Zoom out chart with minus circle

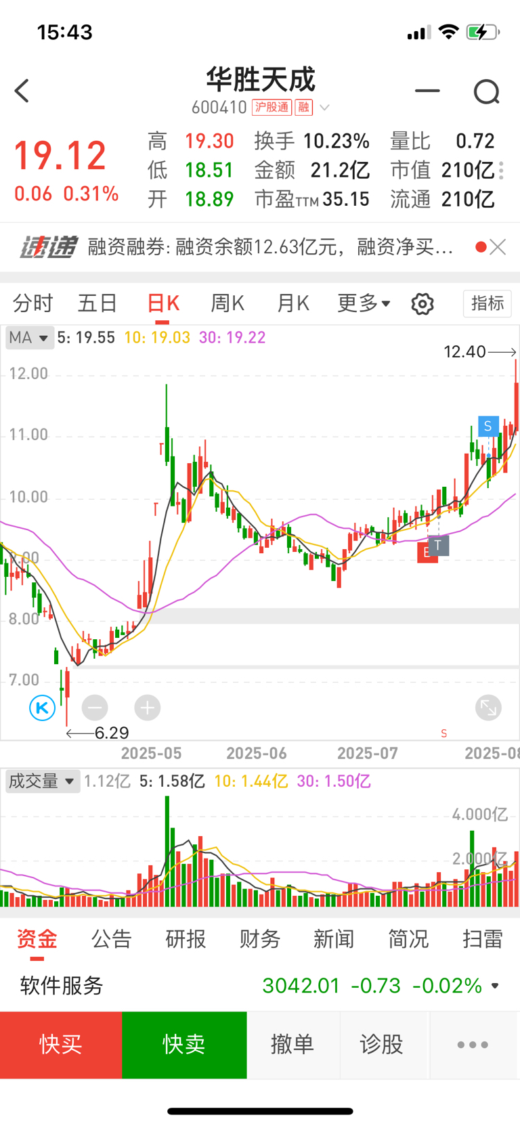(x=95, y=708)
